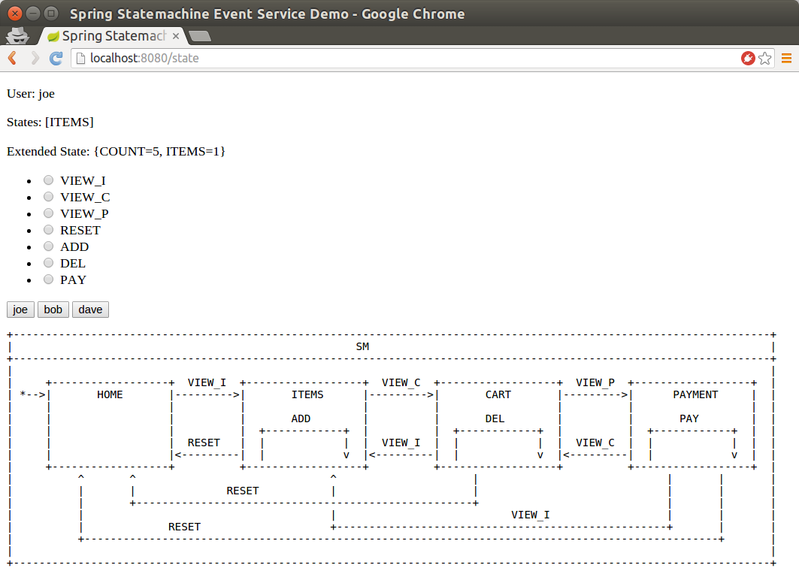The image size is (799, 583).
Task: Click the page icon beside the URL
Action: pyautogui.click(x=80, y=58)
